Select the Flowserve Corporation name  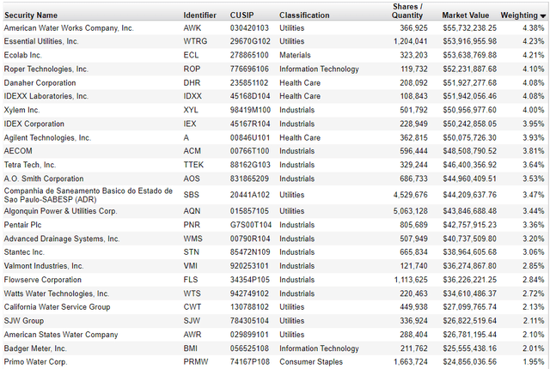tap(43, 280)
